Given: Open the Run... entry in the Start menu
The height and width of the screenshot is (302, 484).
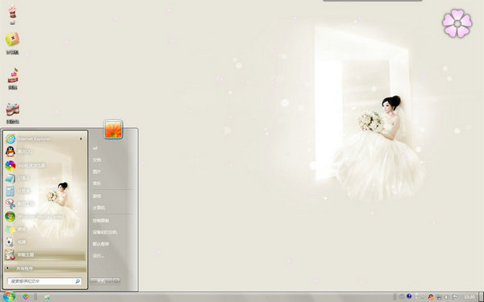Looking at the screenshot, I should tap(98, 256).
